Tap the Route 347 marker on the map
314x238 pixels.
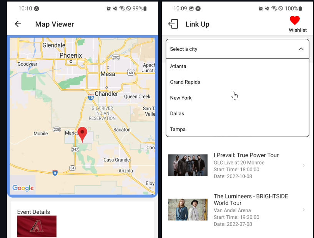75,150
